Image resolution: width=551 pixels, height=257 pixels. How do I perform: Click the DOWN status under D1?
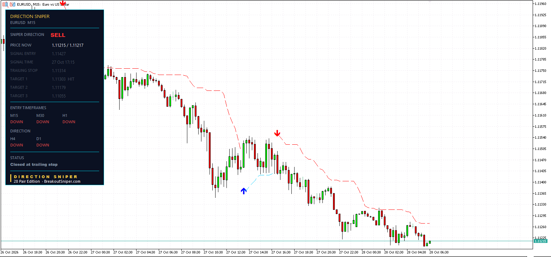pyautogui.click(x=43, y=145)
